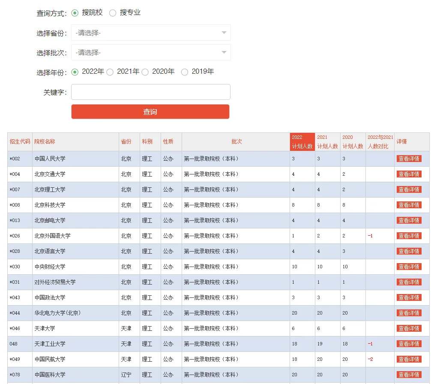Click the school name 中国民航大学

pos(50,359)
